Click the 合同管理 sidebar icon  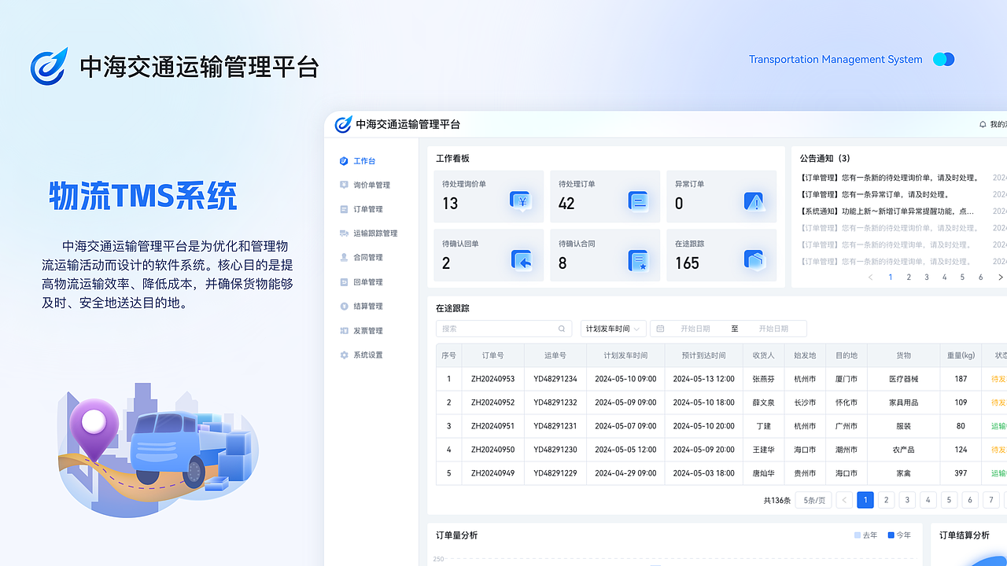[344, 257]
